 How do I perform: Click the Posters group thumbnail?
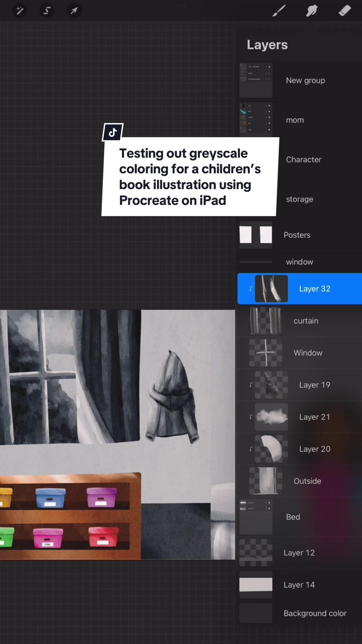256,235
